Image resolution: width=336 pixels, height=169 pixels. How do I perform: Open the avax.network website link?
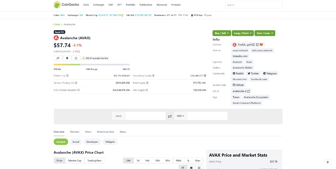pos(240,51)
